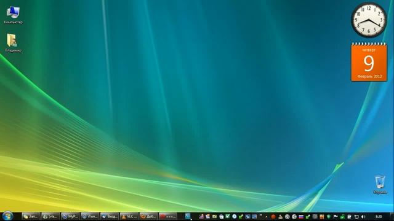This screenshot has width=394, height=221.
Task: Expand the quick launch chevron
Action: pyautogui.click(x=260, y=215)
